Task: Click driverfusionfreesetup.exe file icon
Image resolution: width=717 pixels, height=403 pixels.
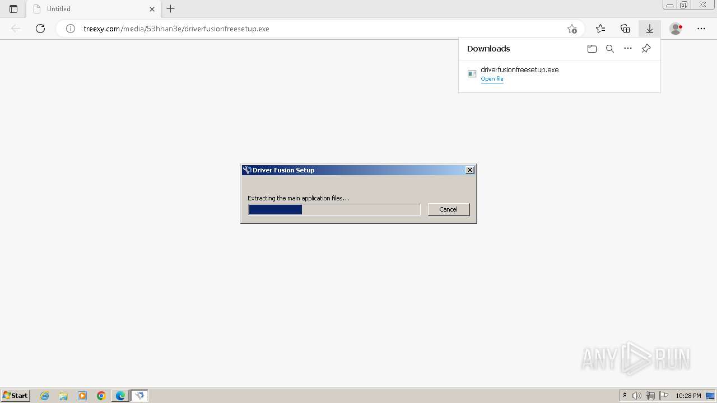Action: pos(472,74)
